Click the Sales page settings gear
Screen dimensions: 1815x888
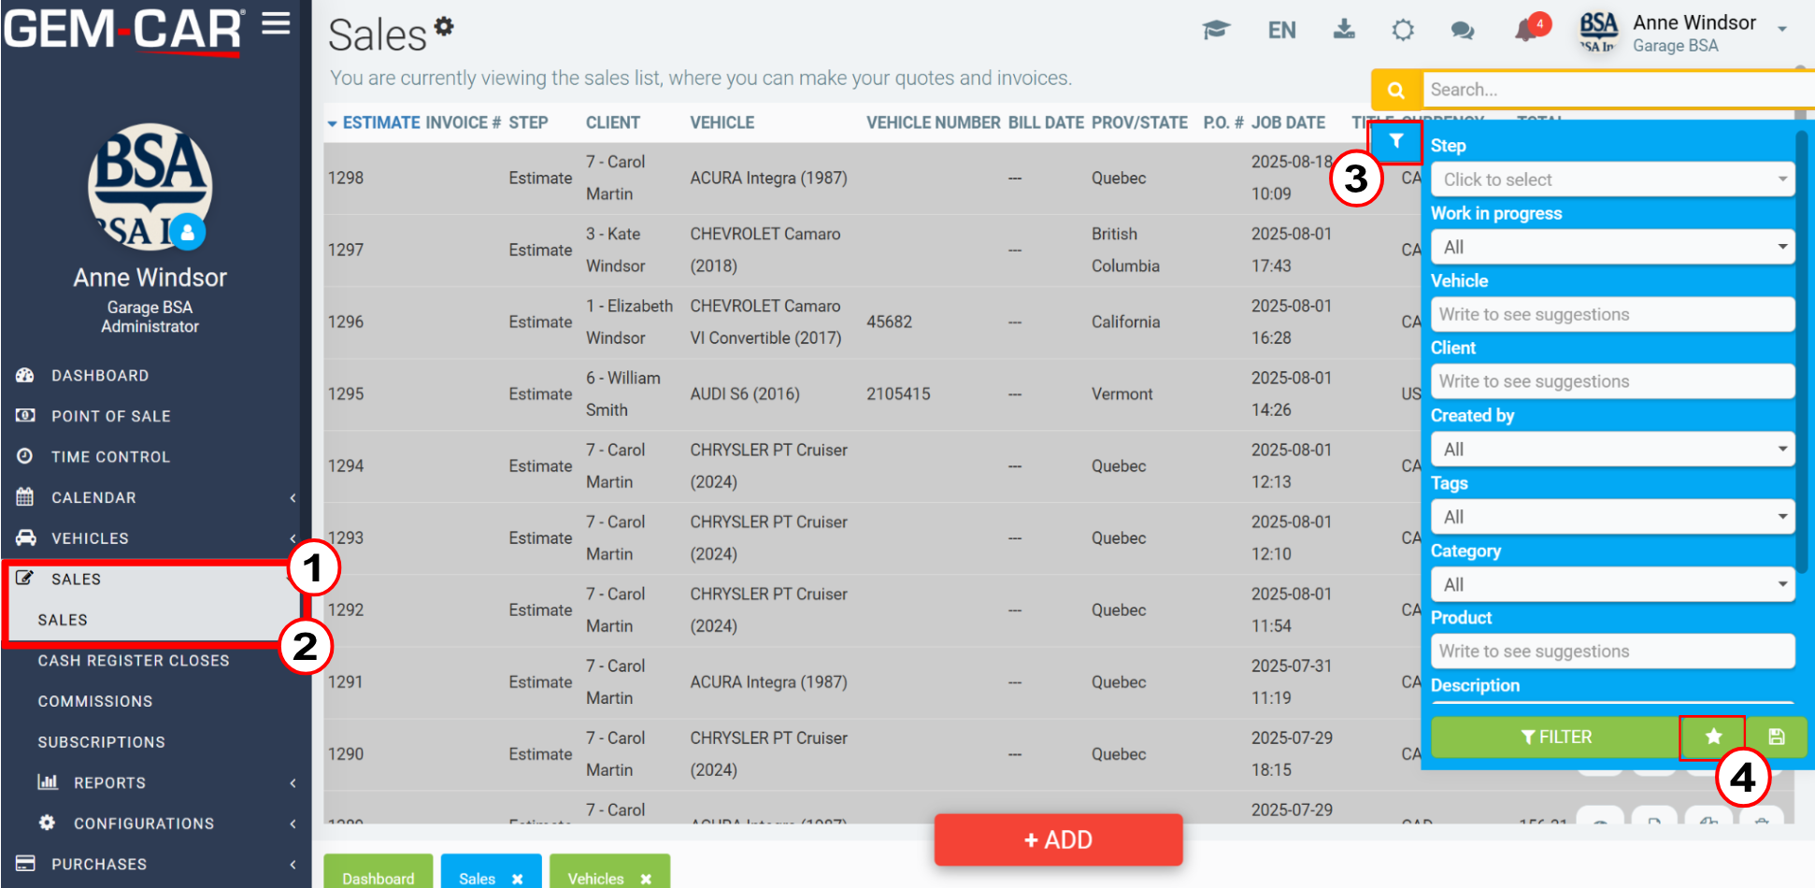click(444, 26)
